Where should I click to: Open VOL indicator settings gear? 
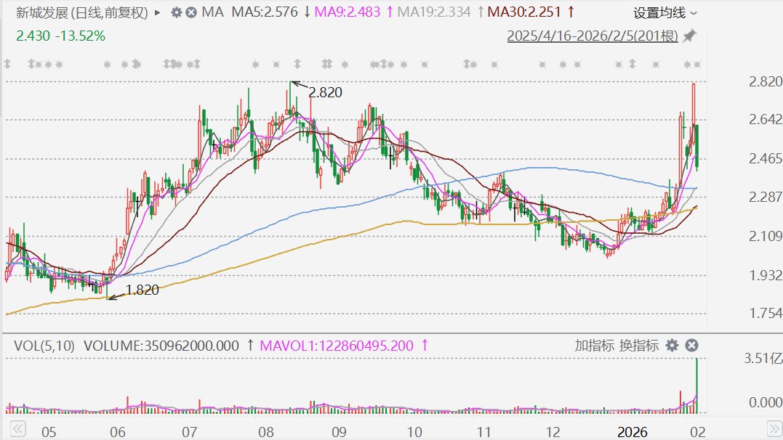point(672,346)
